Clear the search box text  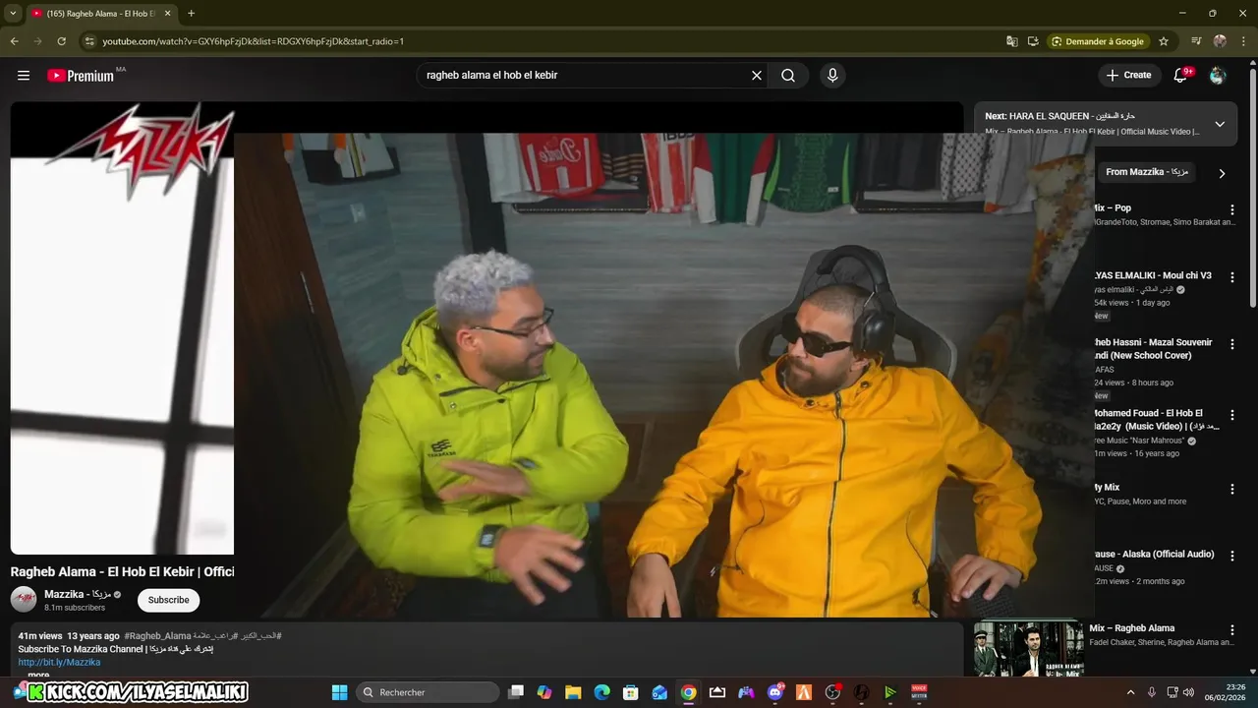coord(757,76)
